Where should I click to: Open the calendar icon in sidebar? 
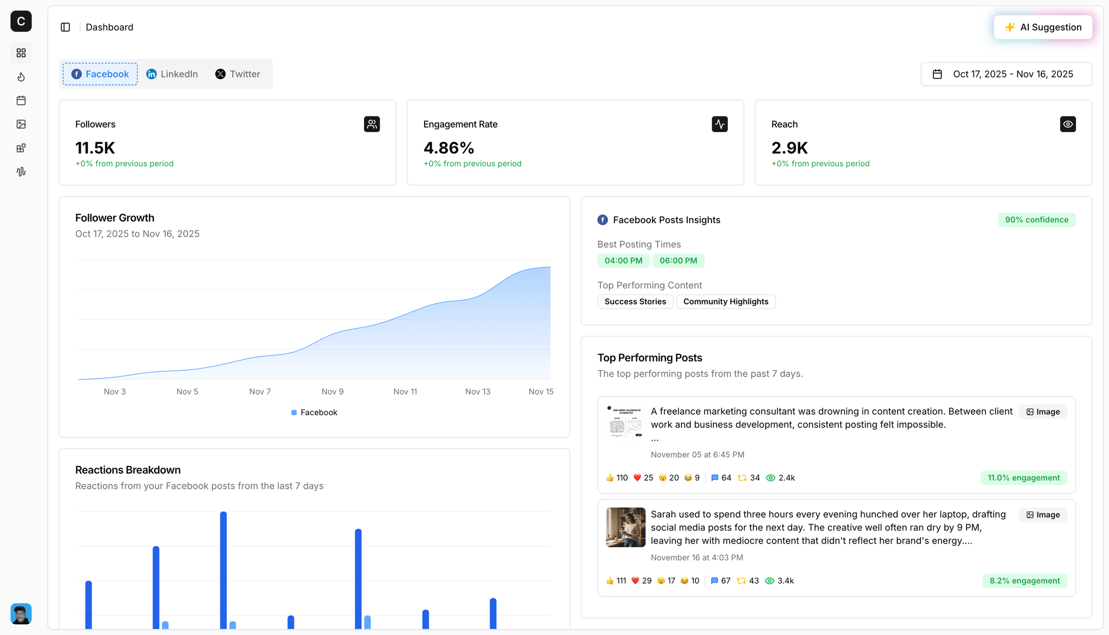tap(21, 100)
